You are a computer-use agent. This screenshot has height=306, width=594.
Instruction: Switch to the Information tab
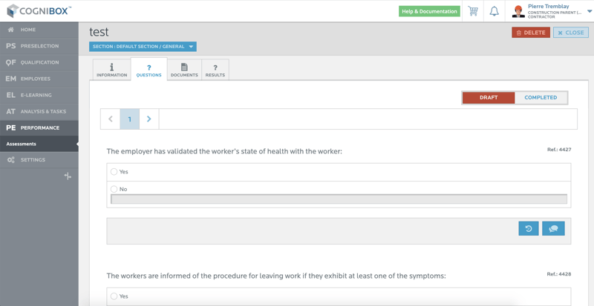coord(112,70)
